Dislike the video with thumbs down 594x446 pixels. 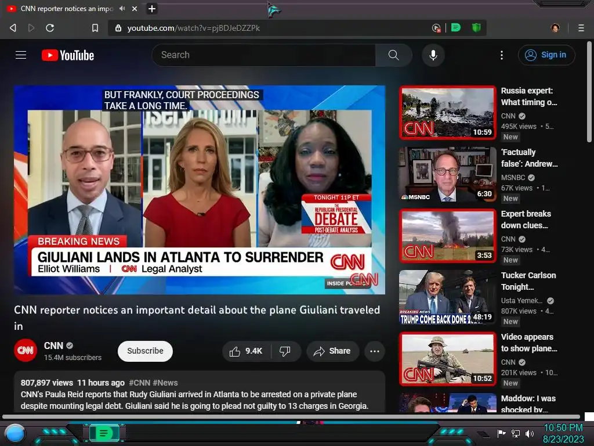285,351
